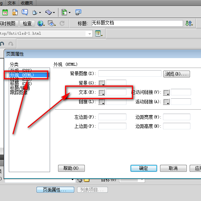This screenshot has height=201, width=201.
Task: Click the 背景(G) color value field
Action: 116,83
